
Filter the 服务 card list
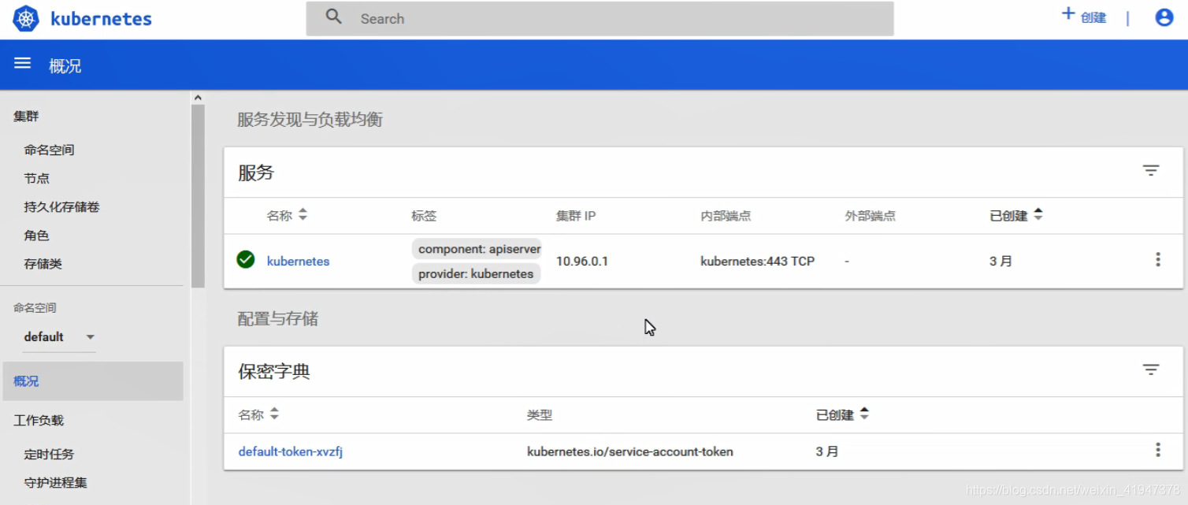(x=1151, y=171)
